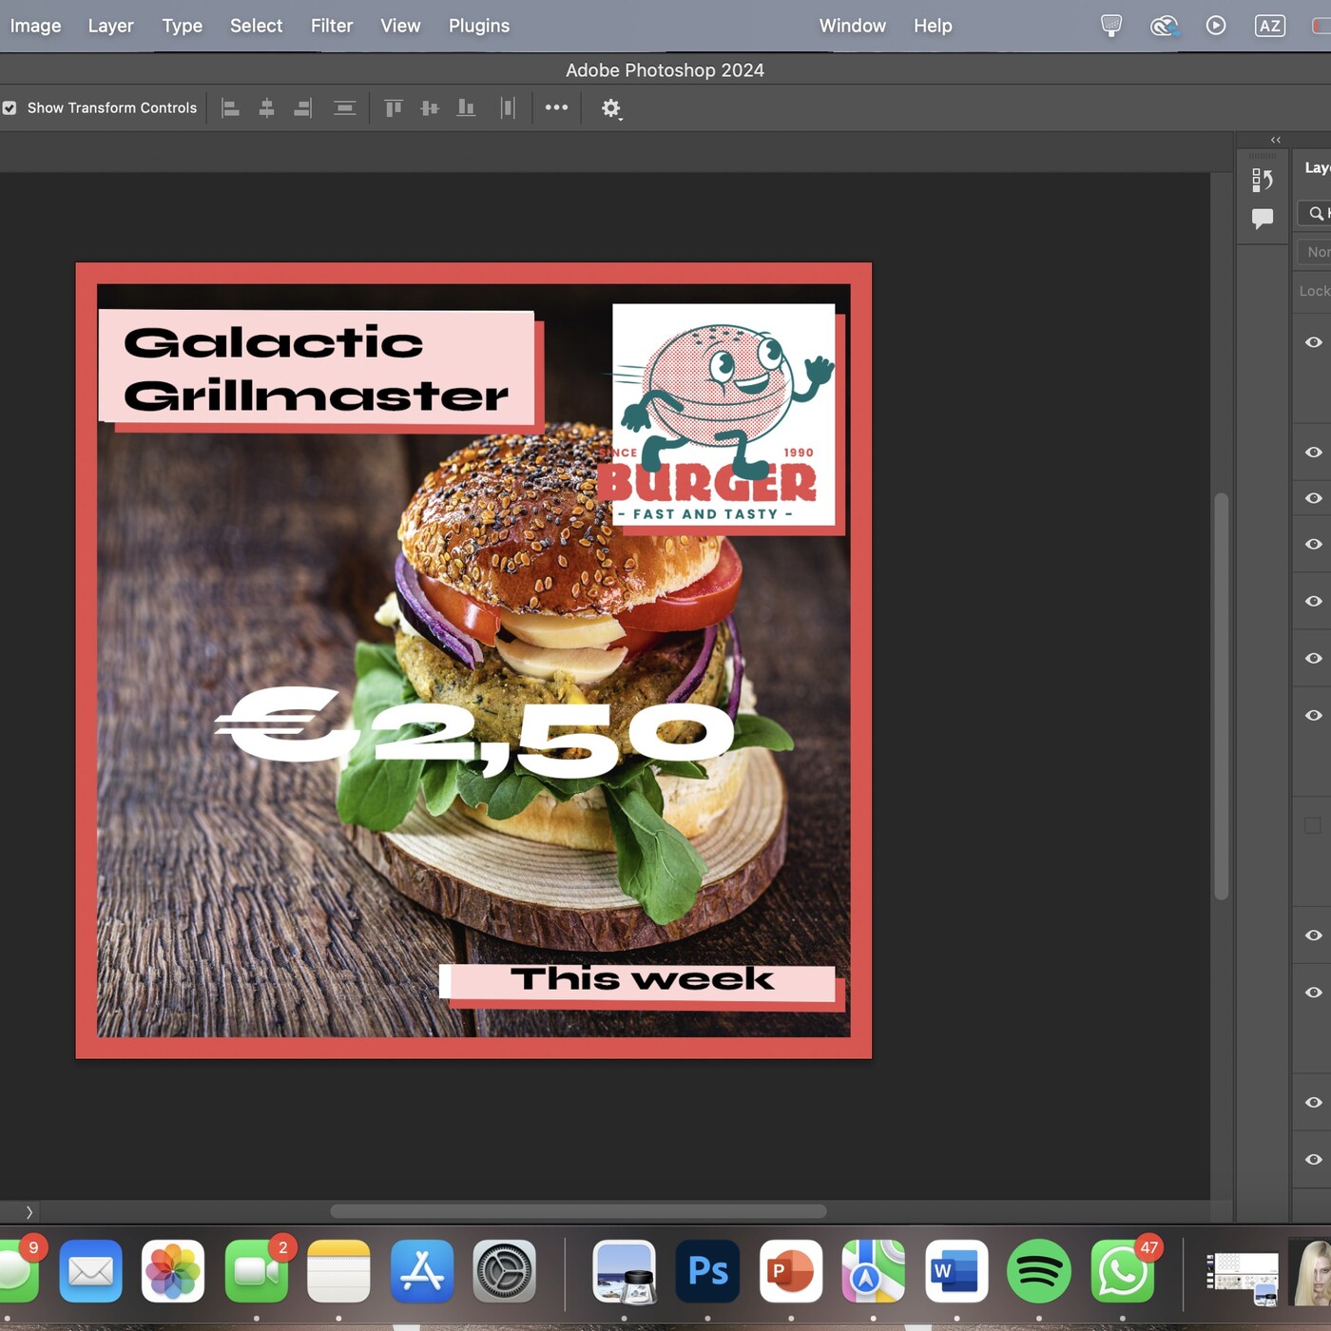Open Notes from the Dock
This screenshot has height=1331, width=1331.
tap(338, 1271)
